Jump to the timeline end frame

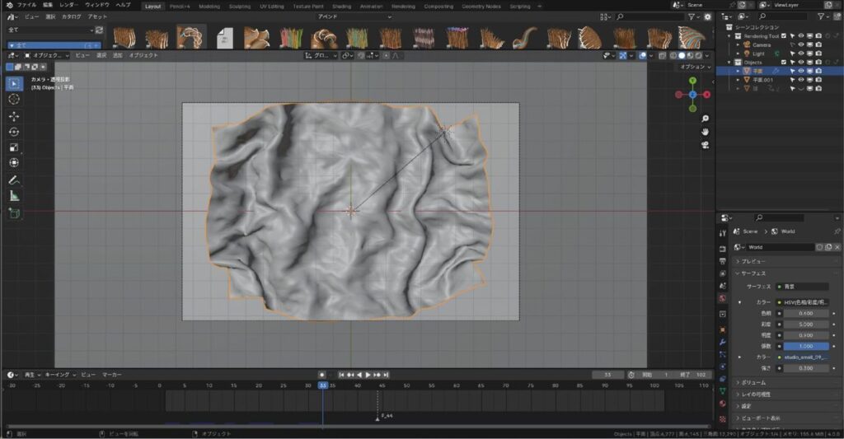386,375
